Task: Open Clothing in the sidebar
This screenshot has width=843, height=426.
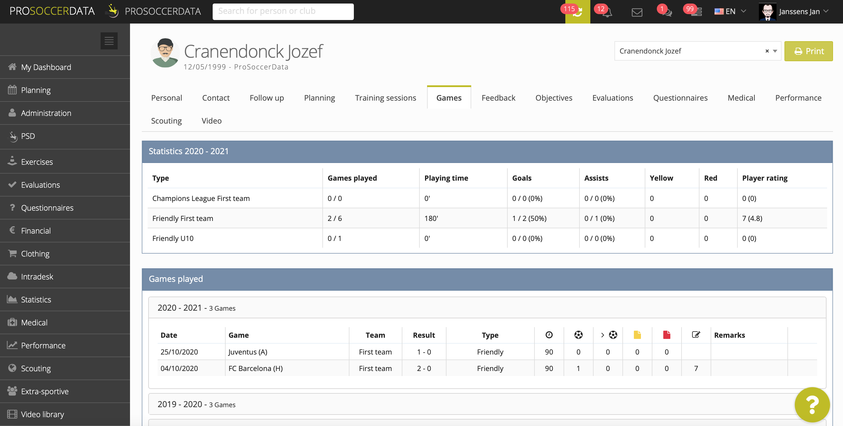Action: [x=65, y=253]
